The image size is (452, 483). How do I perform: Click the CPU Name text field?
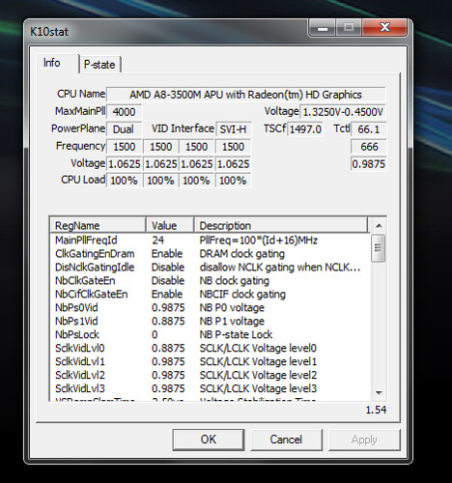coord(246,95)
